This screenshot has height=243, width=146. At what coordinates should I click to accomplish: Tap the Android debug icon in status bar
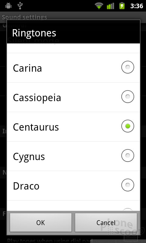[9, 6]
